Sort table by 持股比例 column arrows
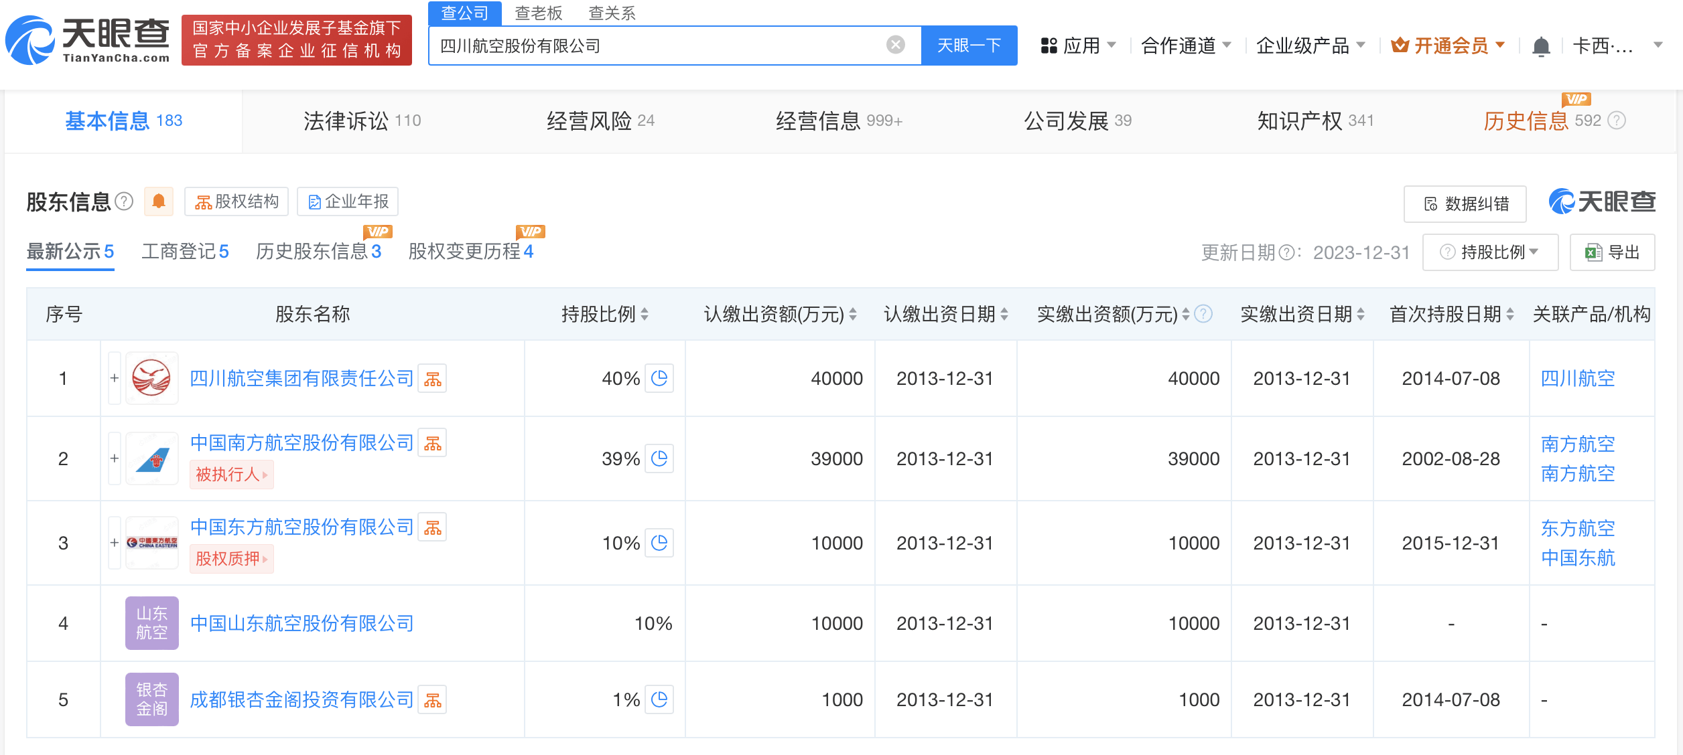Image resolution: width=1683 pixels, height=755 pixels. (645, 314)
